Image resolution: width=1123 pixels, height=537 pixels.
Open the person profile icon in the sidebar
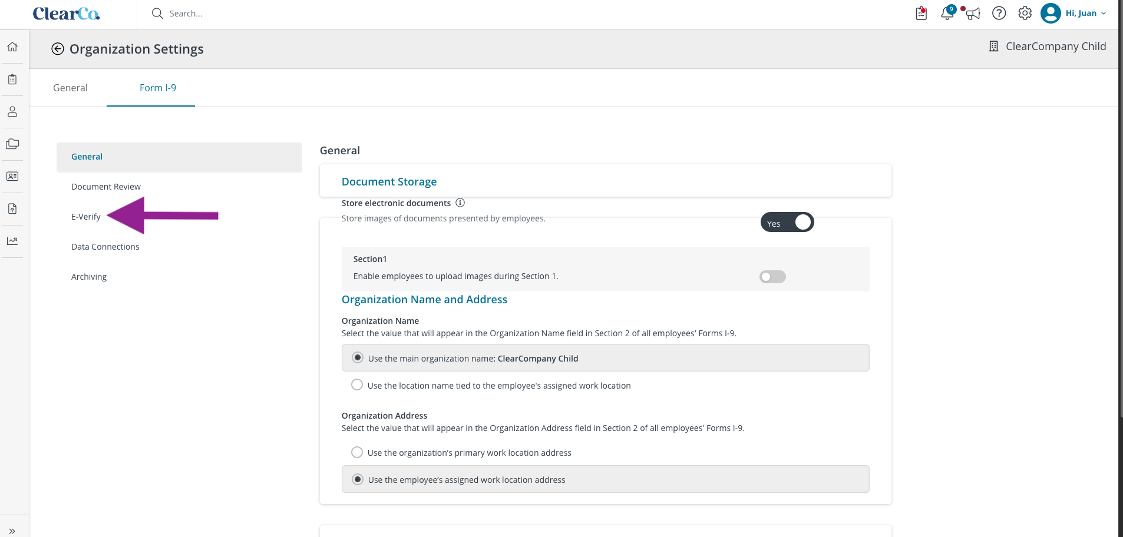point(12,112)
